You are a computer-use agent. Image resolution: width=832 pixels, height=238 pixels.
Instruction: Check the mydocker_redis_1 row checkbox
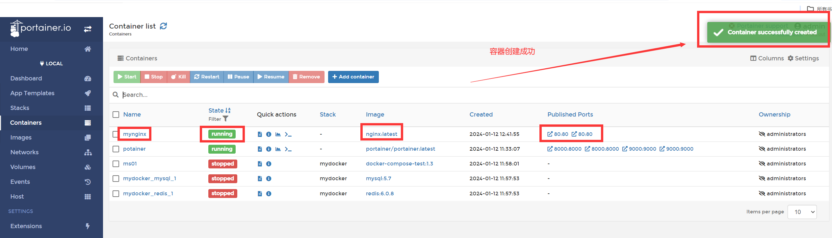point(116,194)
